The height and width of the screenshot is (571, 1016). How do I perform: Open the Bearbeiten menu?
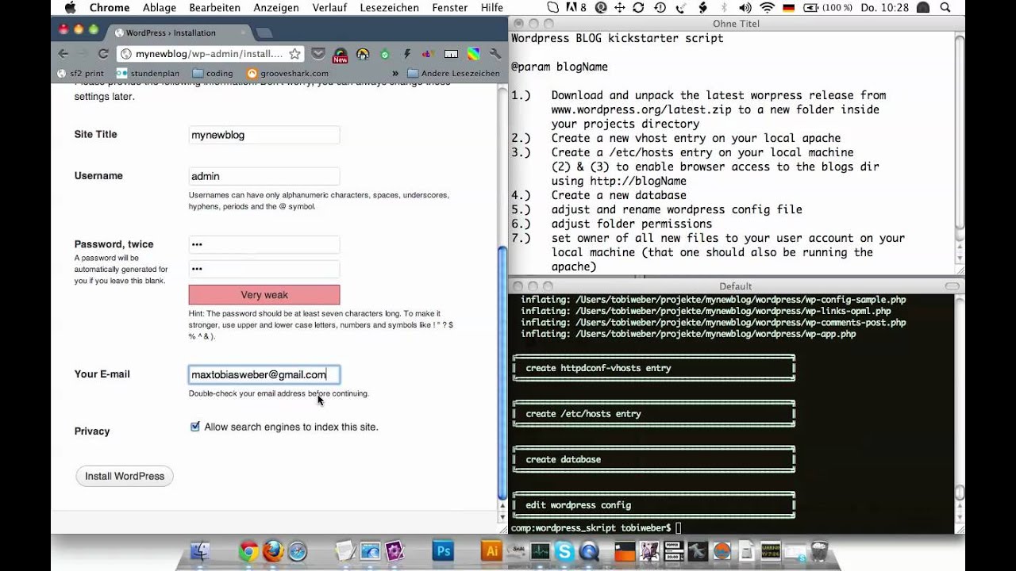(x=215, y=7)
